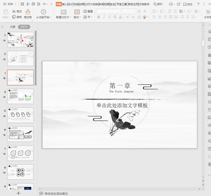Click the New Slide (新建幻灯片) icon
Image resolution: width=211 pixels, height=196 pixels.
point(63,12)
